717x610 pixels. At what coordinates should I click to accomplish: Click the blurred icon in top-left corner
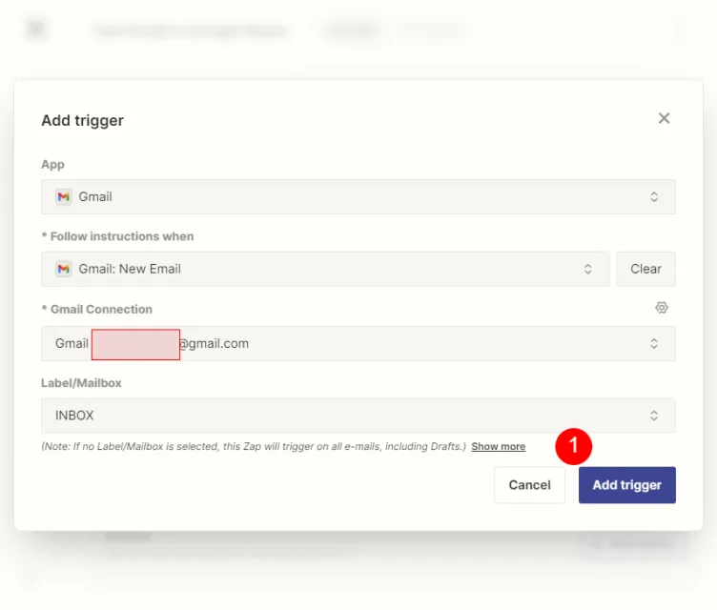(x=36, y=30)
